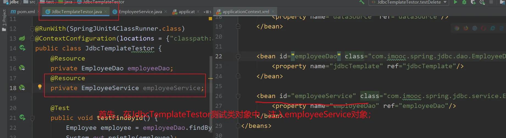The width and height of the screenshot is (506, 138).
Task: Click the yellow warning status square in left editor
Action: click(210, 19)
